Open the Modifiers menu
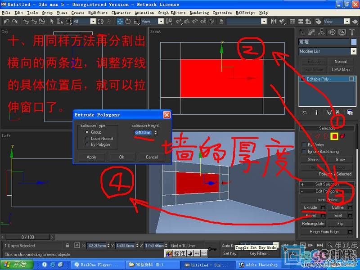 tap(98, 13)
